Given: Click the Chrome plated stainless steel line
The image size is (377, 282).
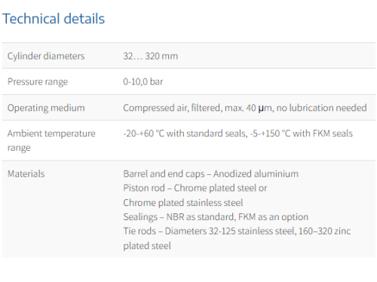Looking at the screenshot, I should point(183,203).
